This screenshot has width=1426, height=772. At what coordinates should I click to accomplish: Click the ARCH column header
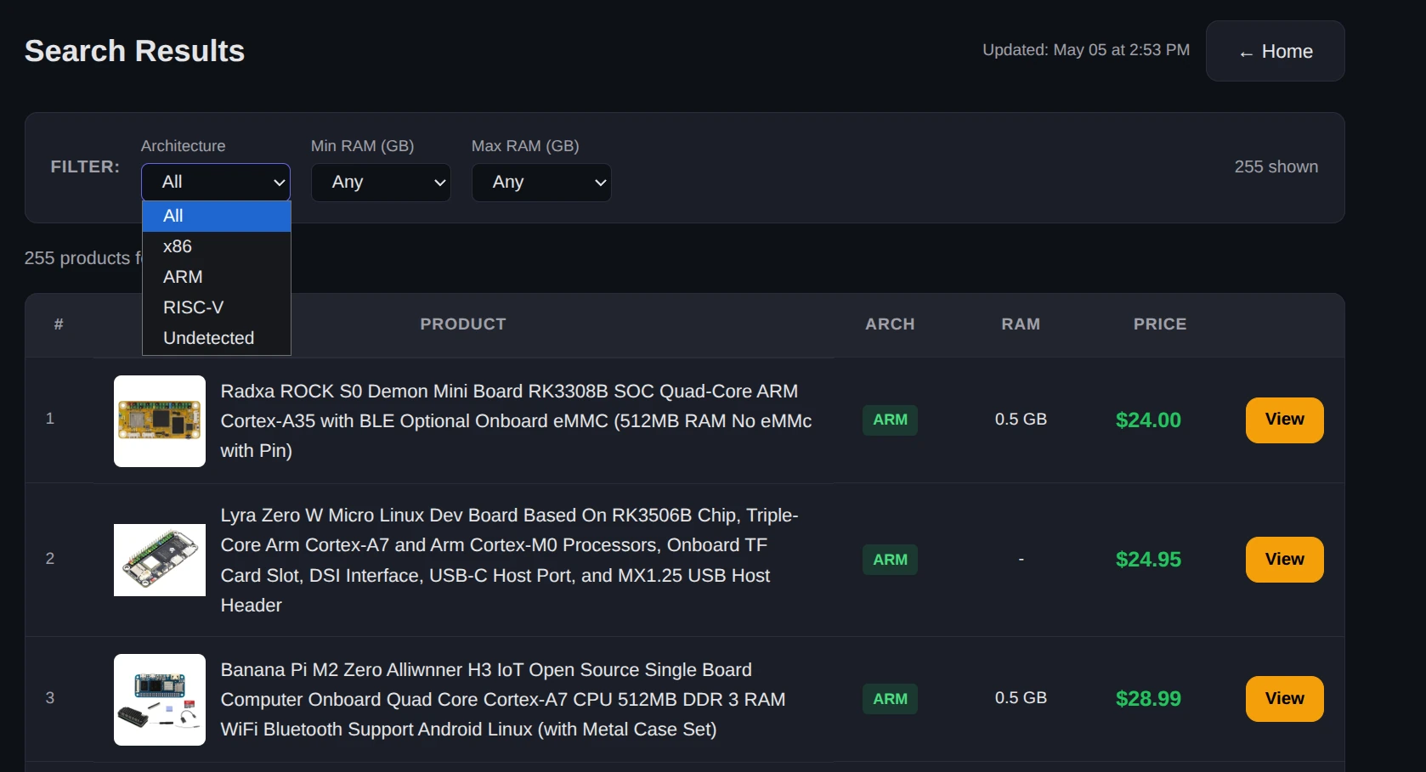(x=890, y=324)
